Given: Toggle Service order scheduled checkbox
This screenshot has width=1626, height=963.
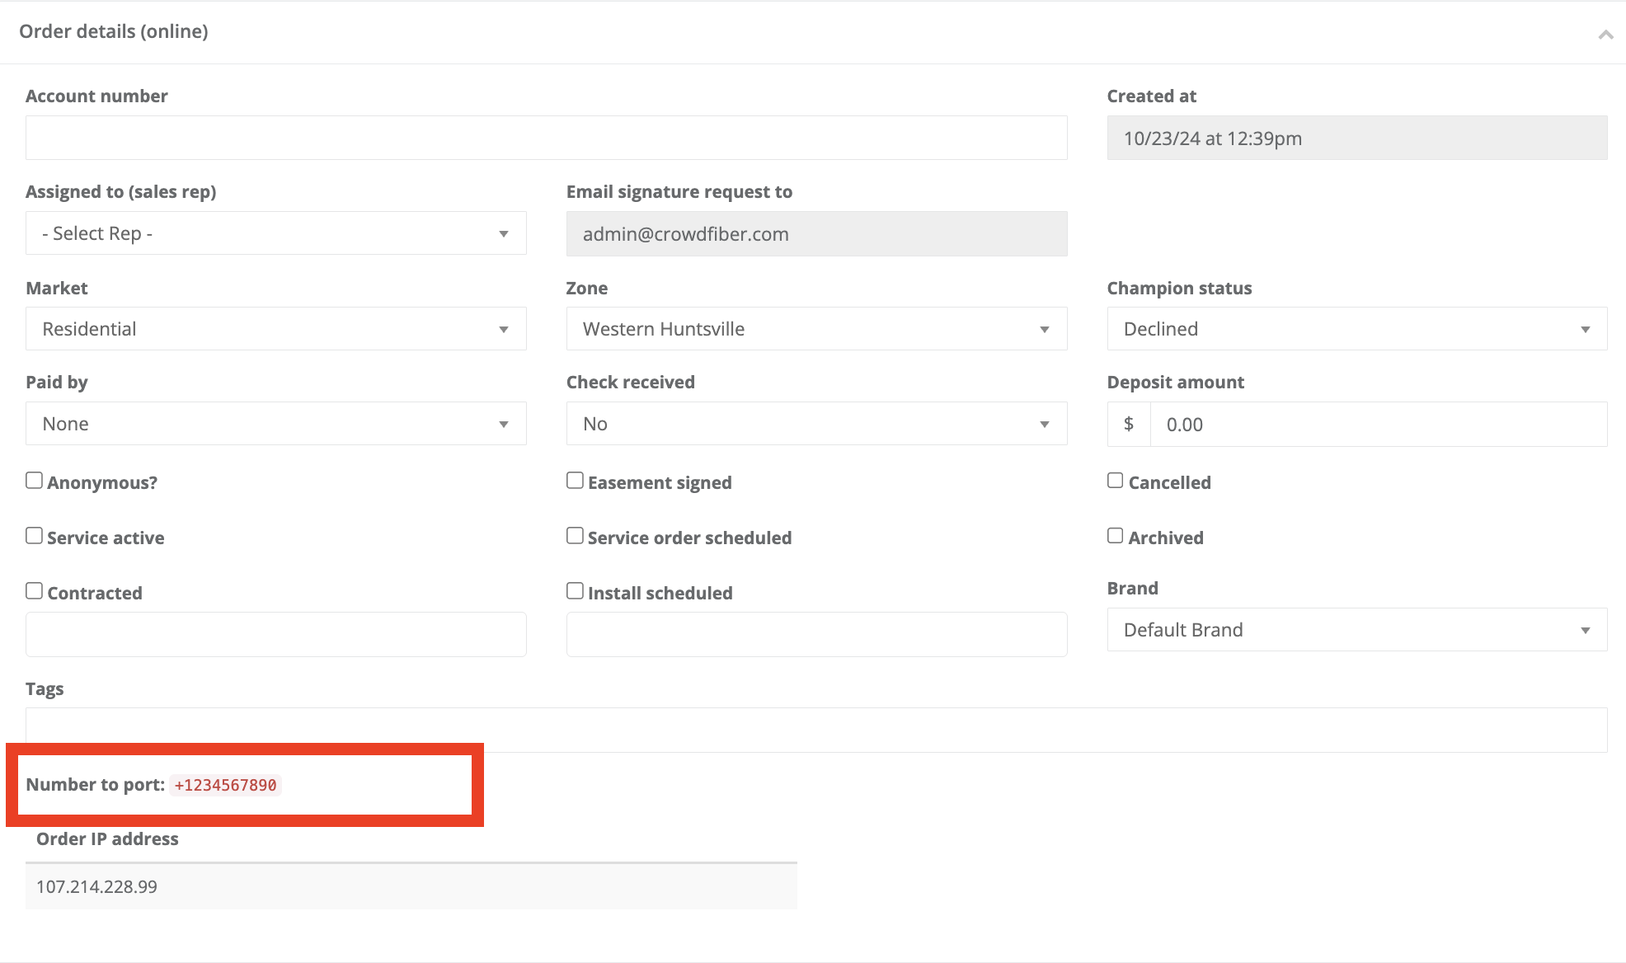Looking at the screenshot, I should (x=575, y=536).
